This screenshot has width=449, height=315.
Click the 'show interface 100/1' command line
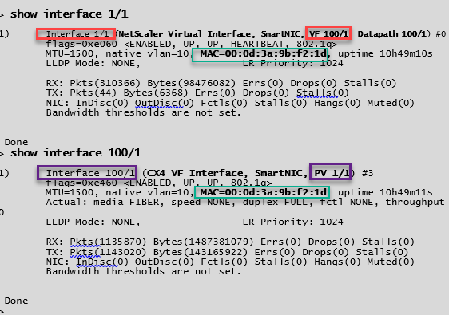point(76,152)
